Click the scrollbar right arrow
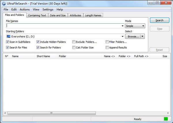This screenshot has width=173, height=123. click(168, 113)
